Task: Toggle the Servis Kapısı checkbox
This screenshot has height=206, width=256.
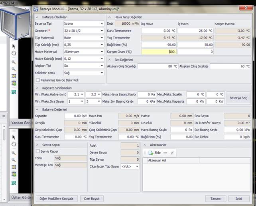Action: pyautogui.click(x=38, y=152)
